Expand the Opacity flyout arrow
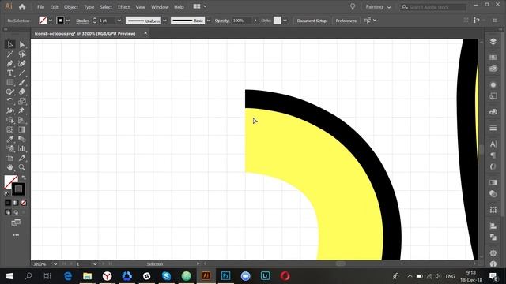 tap(255, 21)
